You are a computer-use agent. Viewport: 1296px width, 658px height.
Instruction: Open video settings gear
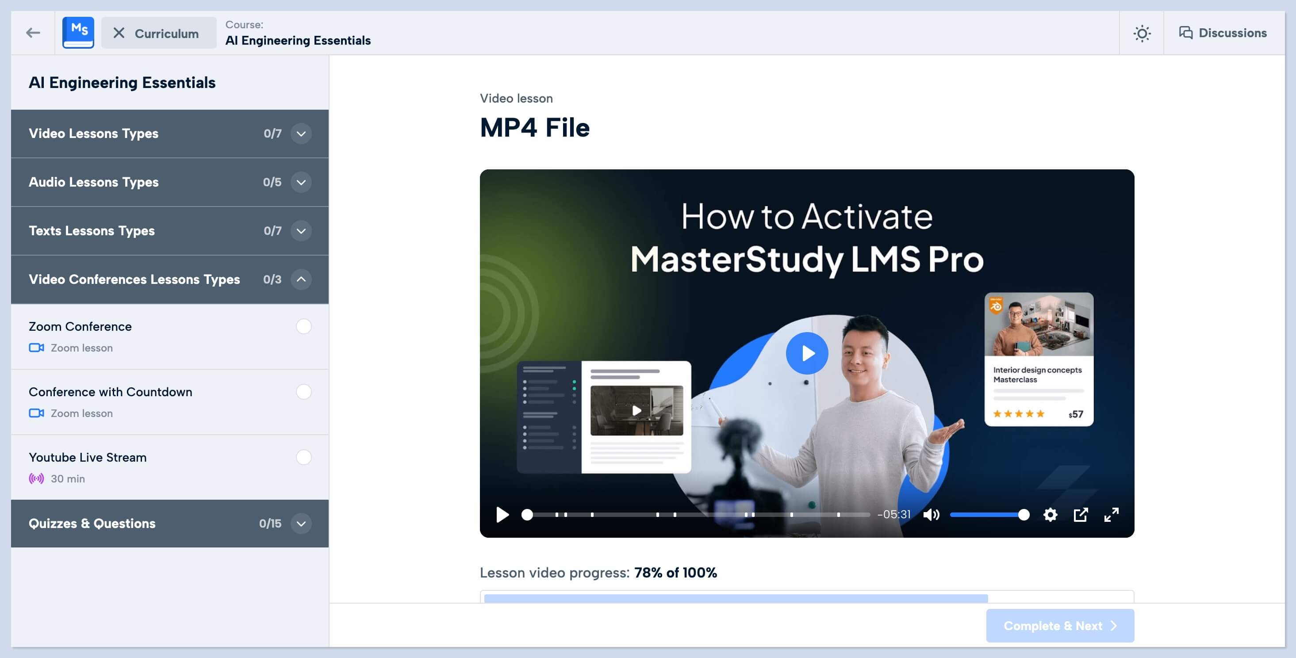click(x=1050, y=515)
